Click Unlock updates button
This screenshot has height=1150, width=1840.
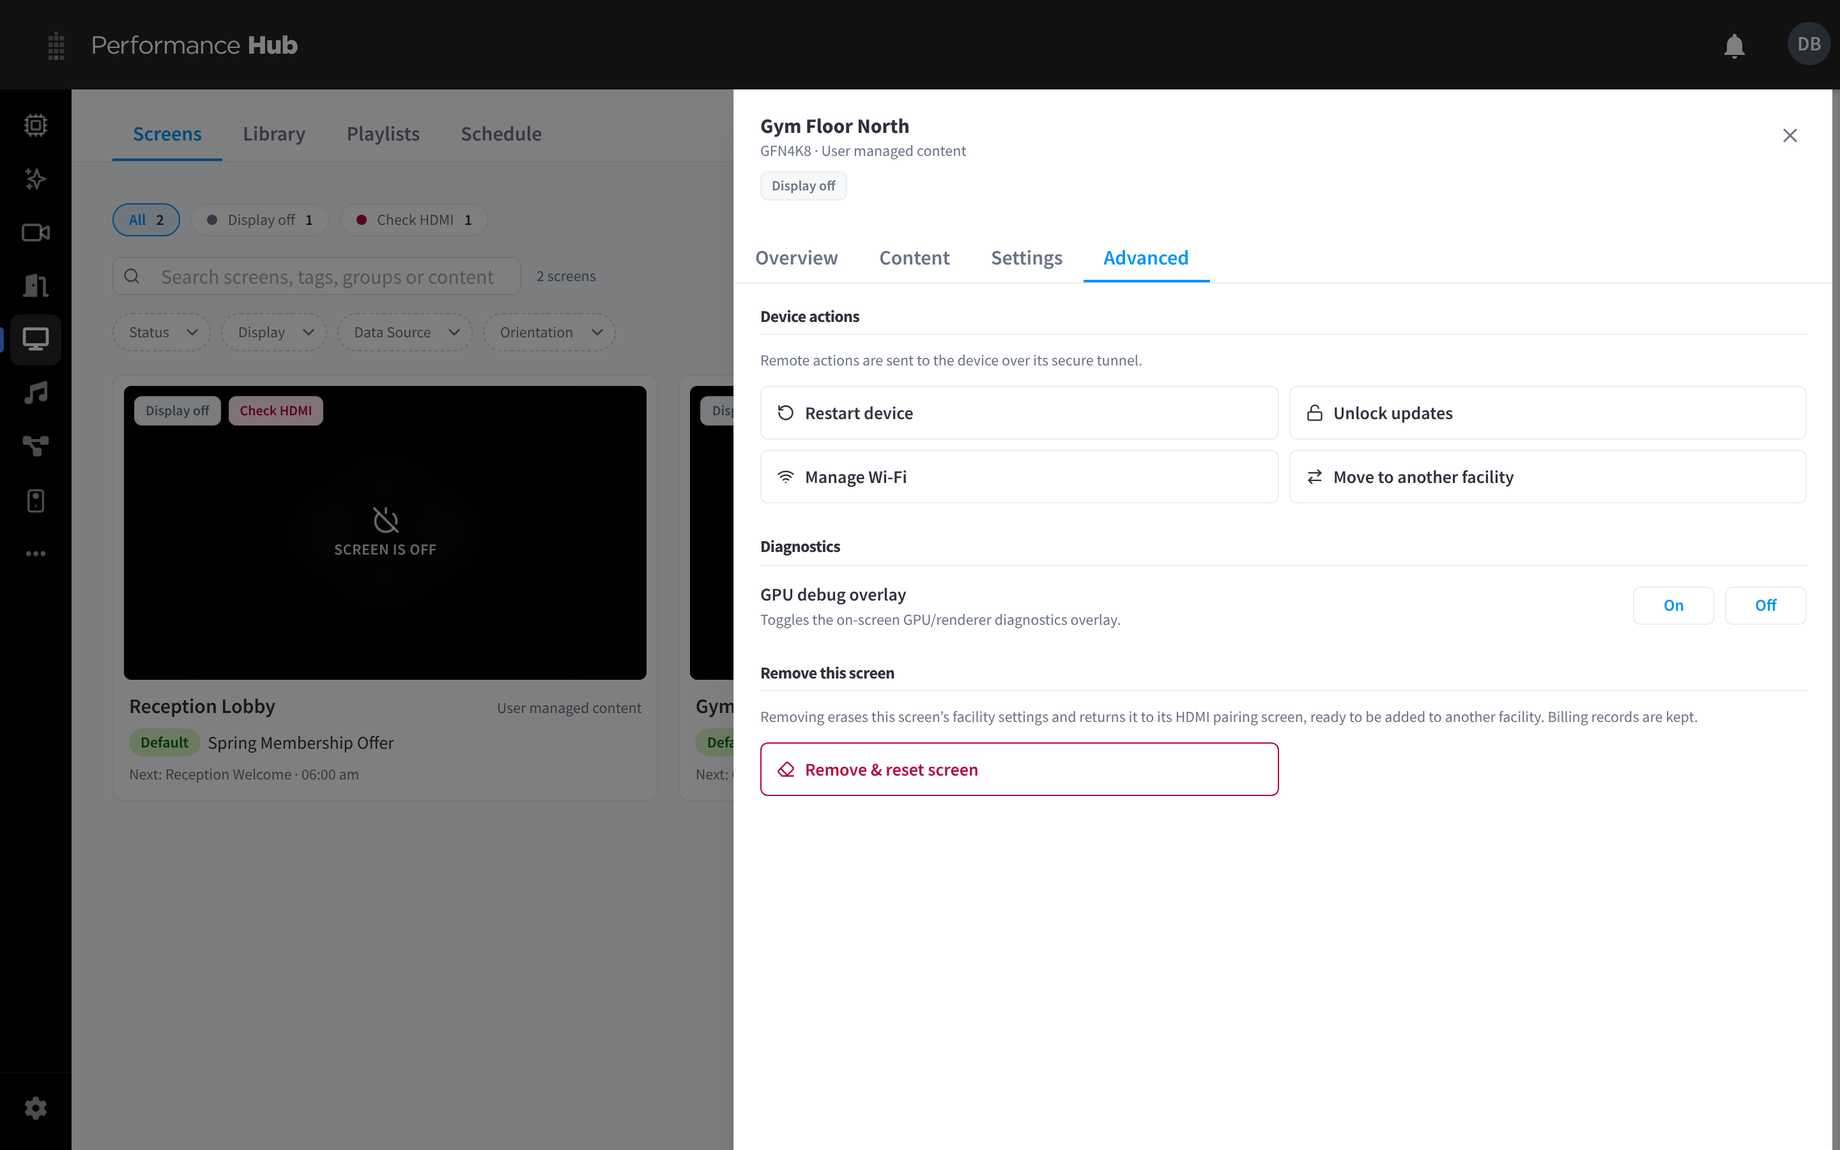tap(1547, 413)
